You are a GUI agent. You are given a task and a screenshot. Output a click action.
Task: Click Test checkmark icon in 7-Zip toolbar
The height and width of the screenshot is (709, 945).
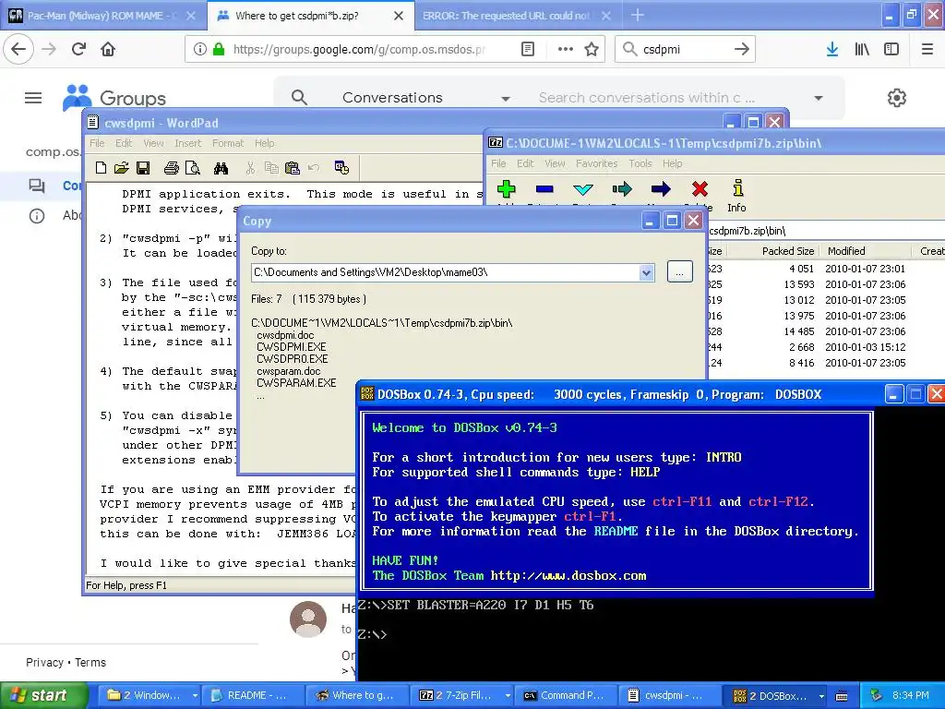(583, 189)
